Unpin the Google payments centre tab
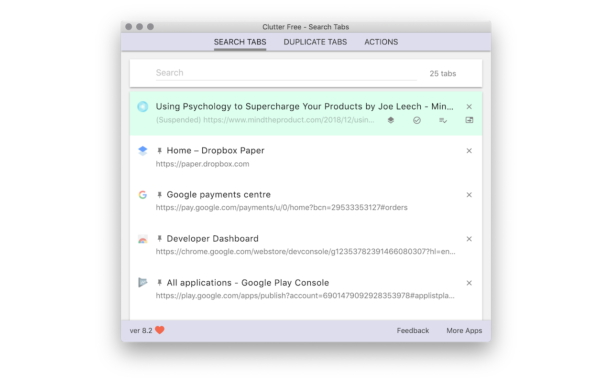Screen dimensions: 612x382 click(159, 194)
